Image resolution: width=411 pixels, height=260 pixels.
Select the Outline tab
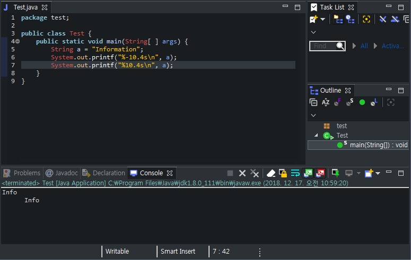(x=330, y=91)
